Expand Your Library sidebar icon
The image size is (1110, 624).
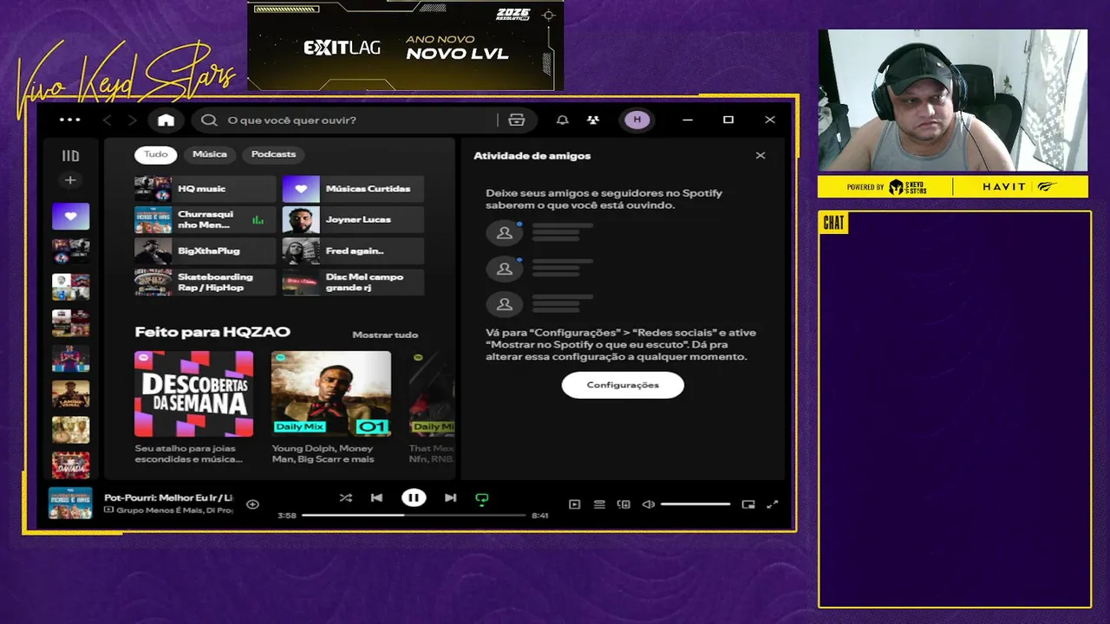(x=70, y=156)
